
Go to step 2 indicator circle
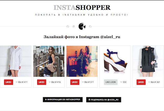click(x=74, y=26)
